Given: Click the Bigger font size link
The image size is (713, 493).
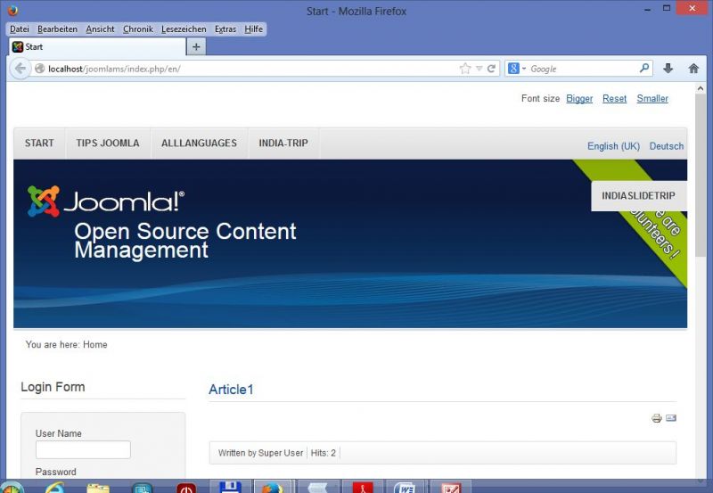Looking at the screenshot, I should point(579,98).
